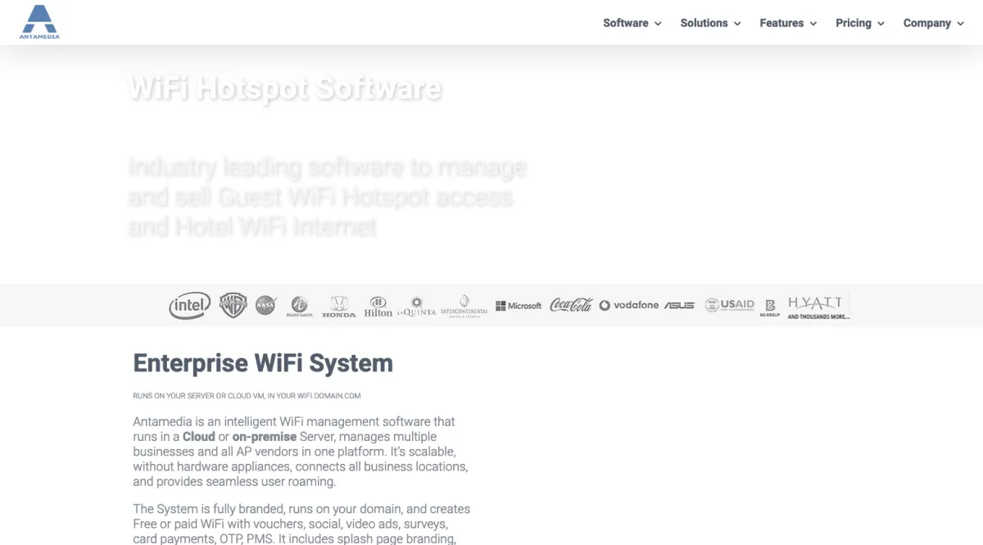The image size is (983, 545).
Task: Expand the Software dropdown chevron
Action: [x=657, y=24]
